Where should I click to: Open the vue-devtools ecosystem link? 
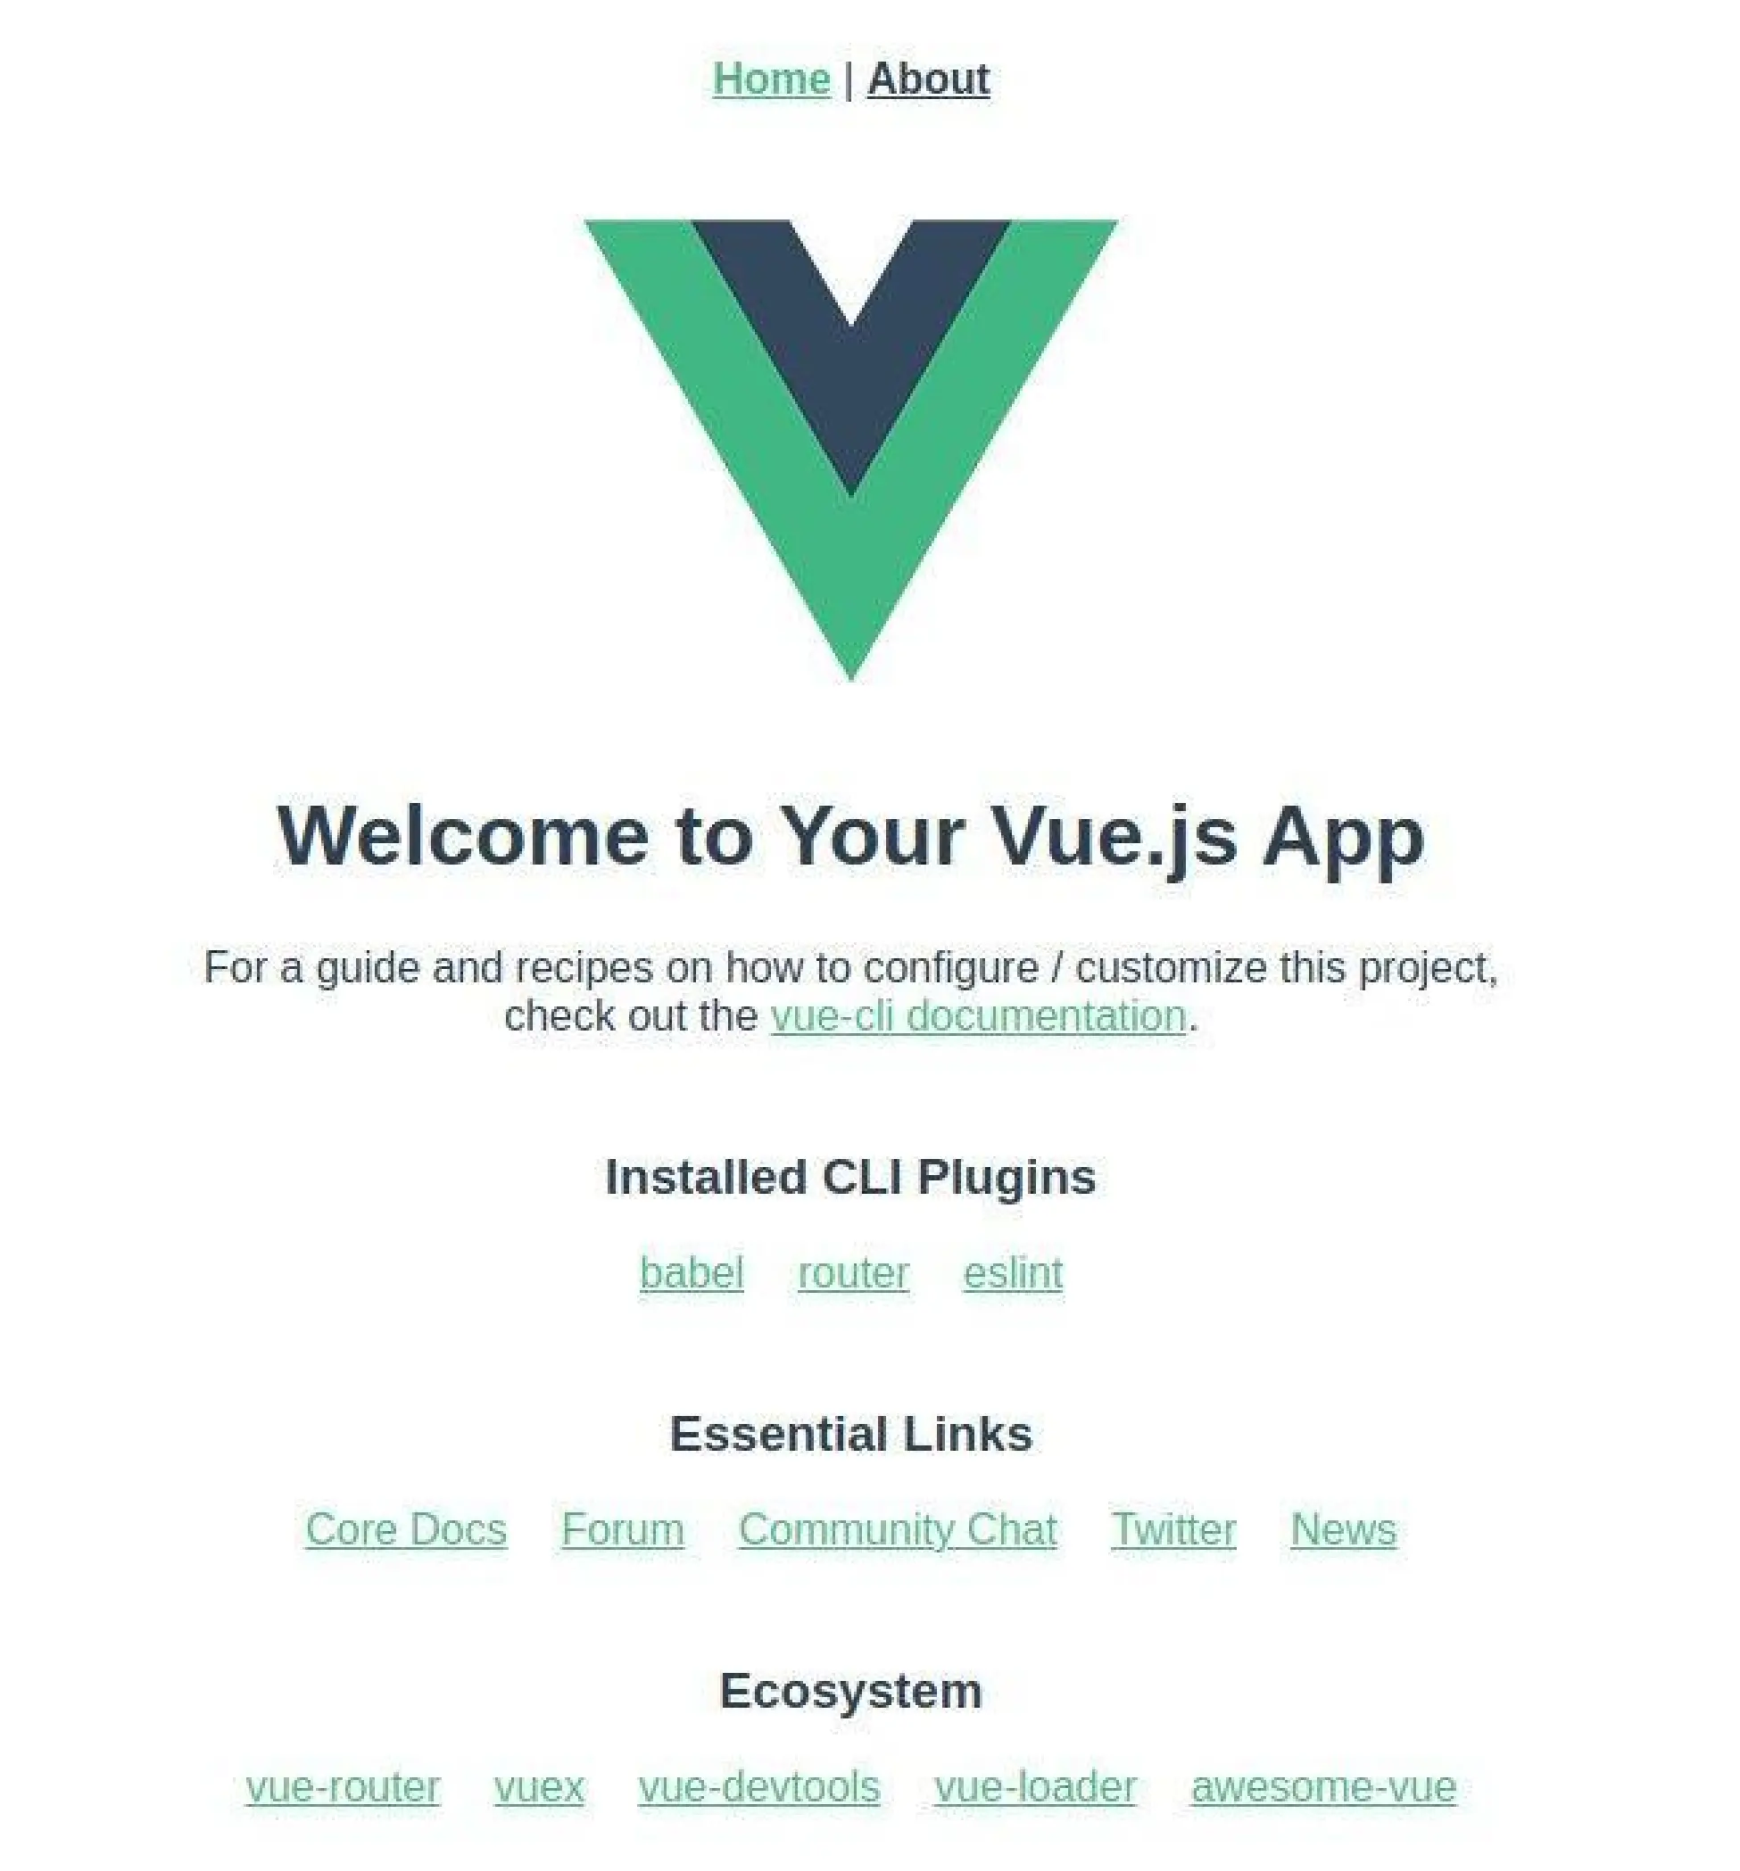[758, 1786]
